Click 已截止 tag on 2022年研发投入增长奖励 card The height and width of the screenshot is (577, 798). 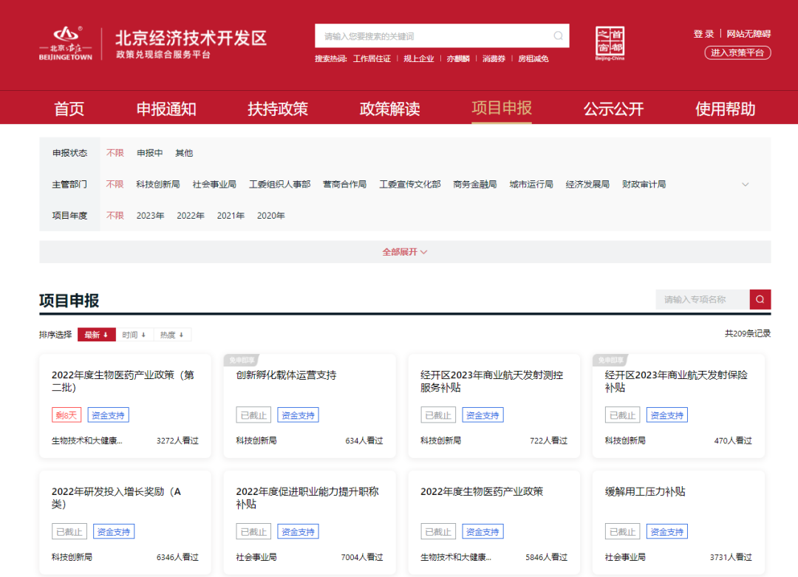(x=69, y=532)
